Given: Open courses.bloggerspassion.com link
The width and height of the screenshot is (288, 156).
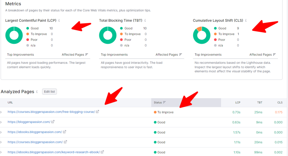Looking at the screenshot, I should pyautogui.click(x=35, y=142).
